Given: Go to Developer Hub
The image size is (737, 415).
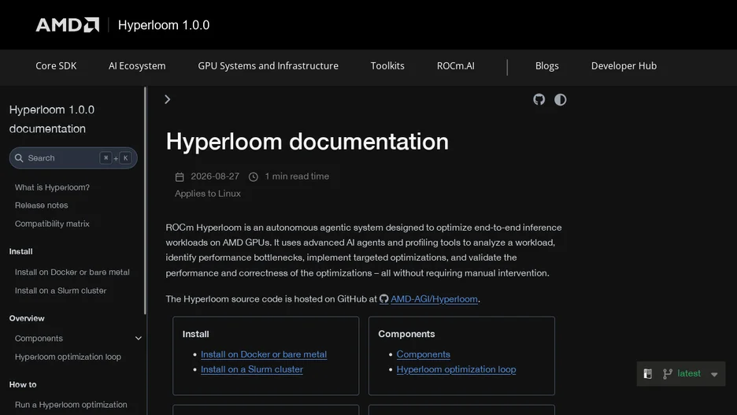Looking at the screenshot, I should point(624,66).
